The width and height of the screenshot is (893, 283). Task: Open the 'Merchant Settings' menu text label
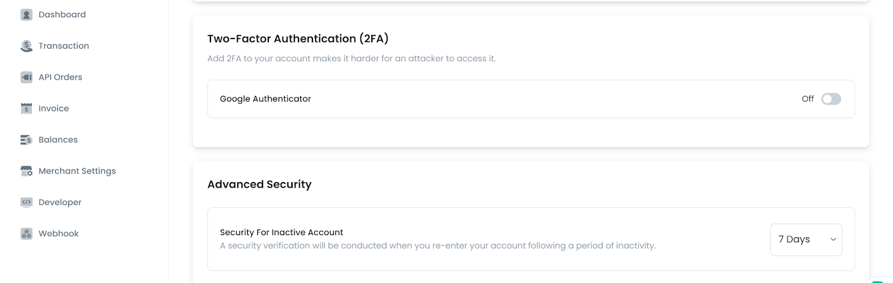[x=77, y=171]
